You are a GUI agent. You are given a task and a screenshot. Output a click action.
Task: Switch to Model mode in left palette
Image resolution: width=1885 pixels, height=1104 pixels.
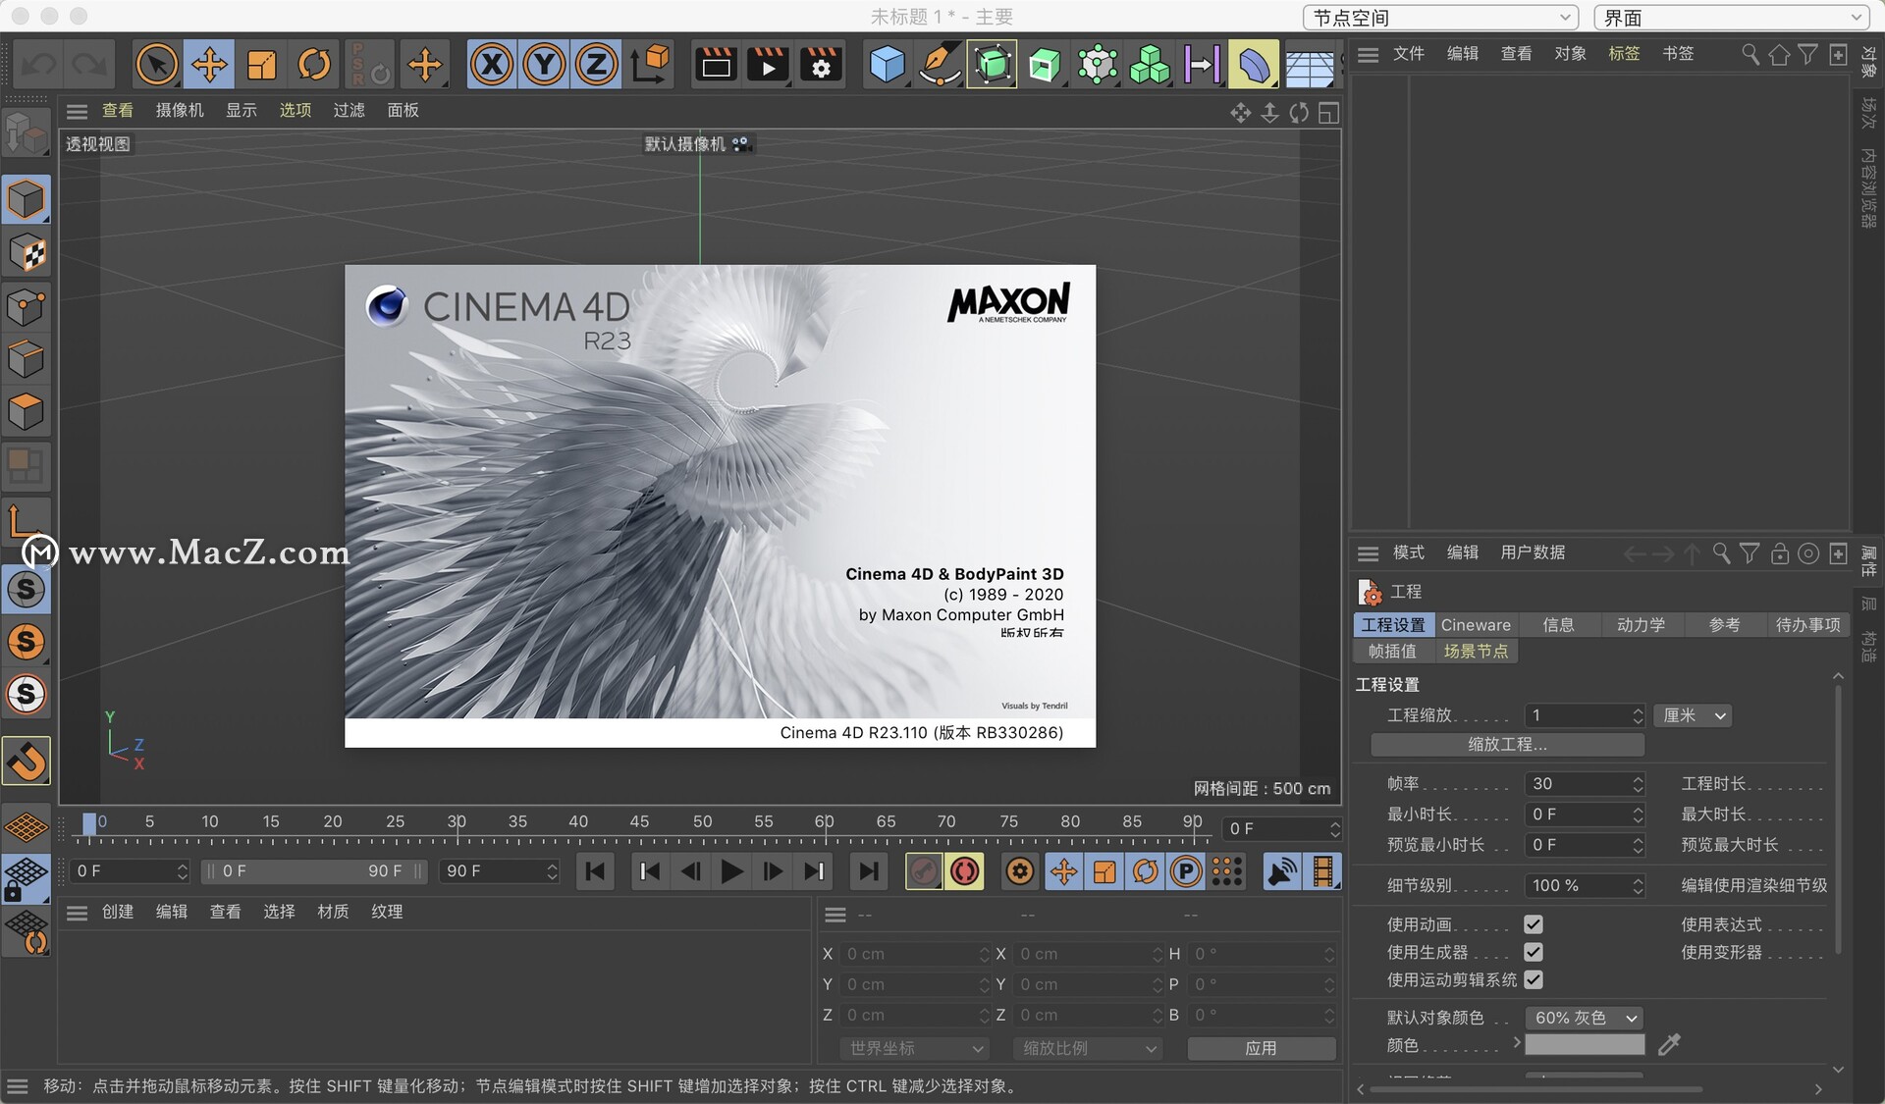[26, 200]
